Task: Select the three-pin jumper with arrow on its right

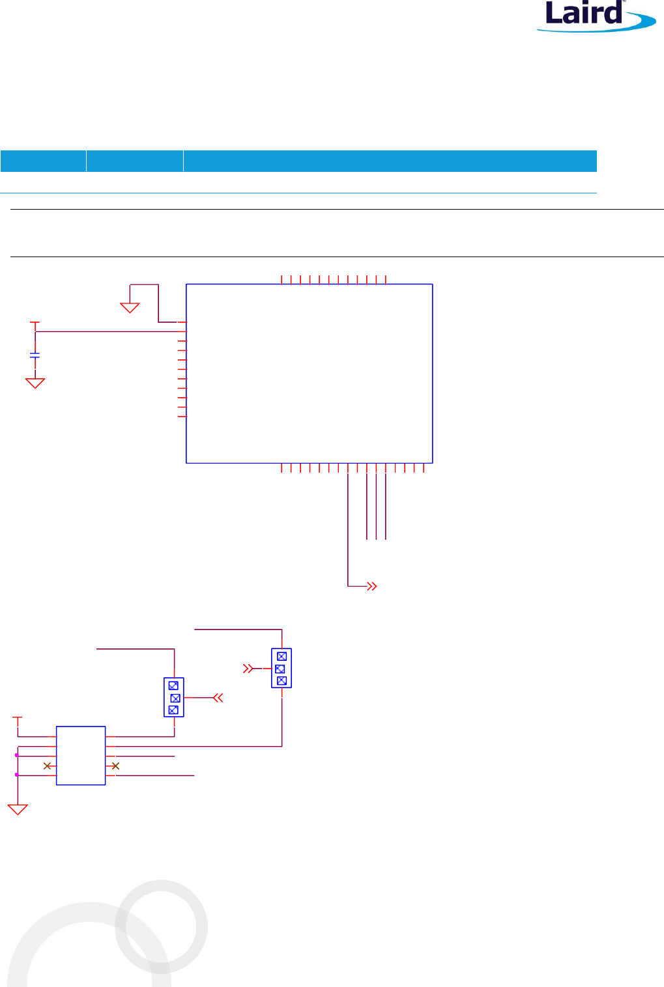Action: pyautogui.click(x=174, y=697)
